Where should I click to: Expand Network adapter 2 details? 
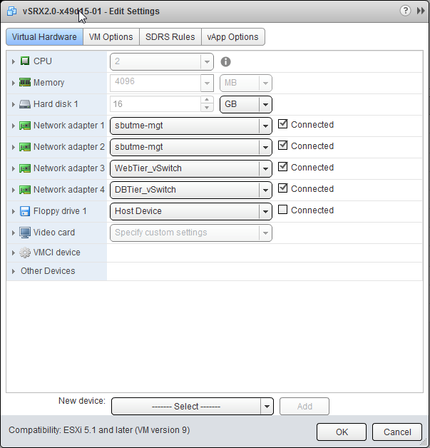coord(13,147)
